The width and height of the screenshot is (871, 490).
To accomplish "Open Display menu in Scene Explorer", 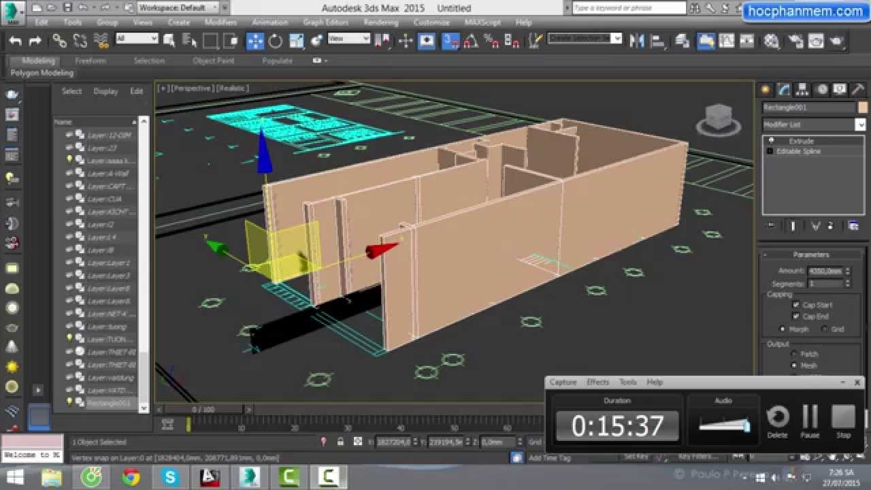I will tap(105, 91).
